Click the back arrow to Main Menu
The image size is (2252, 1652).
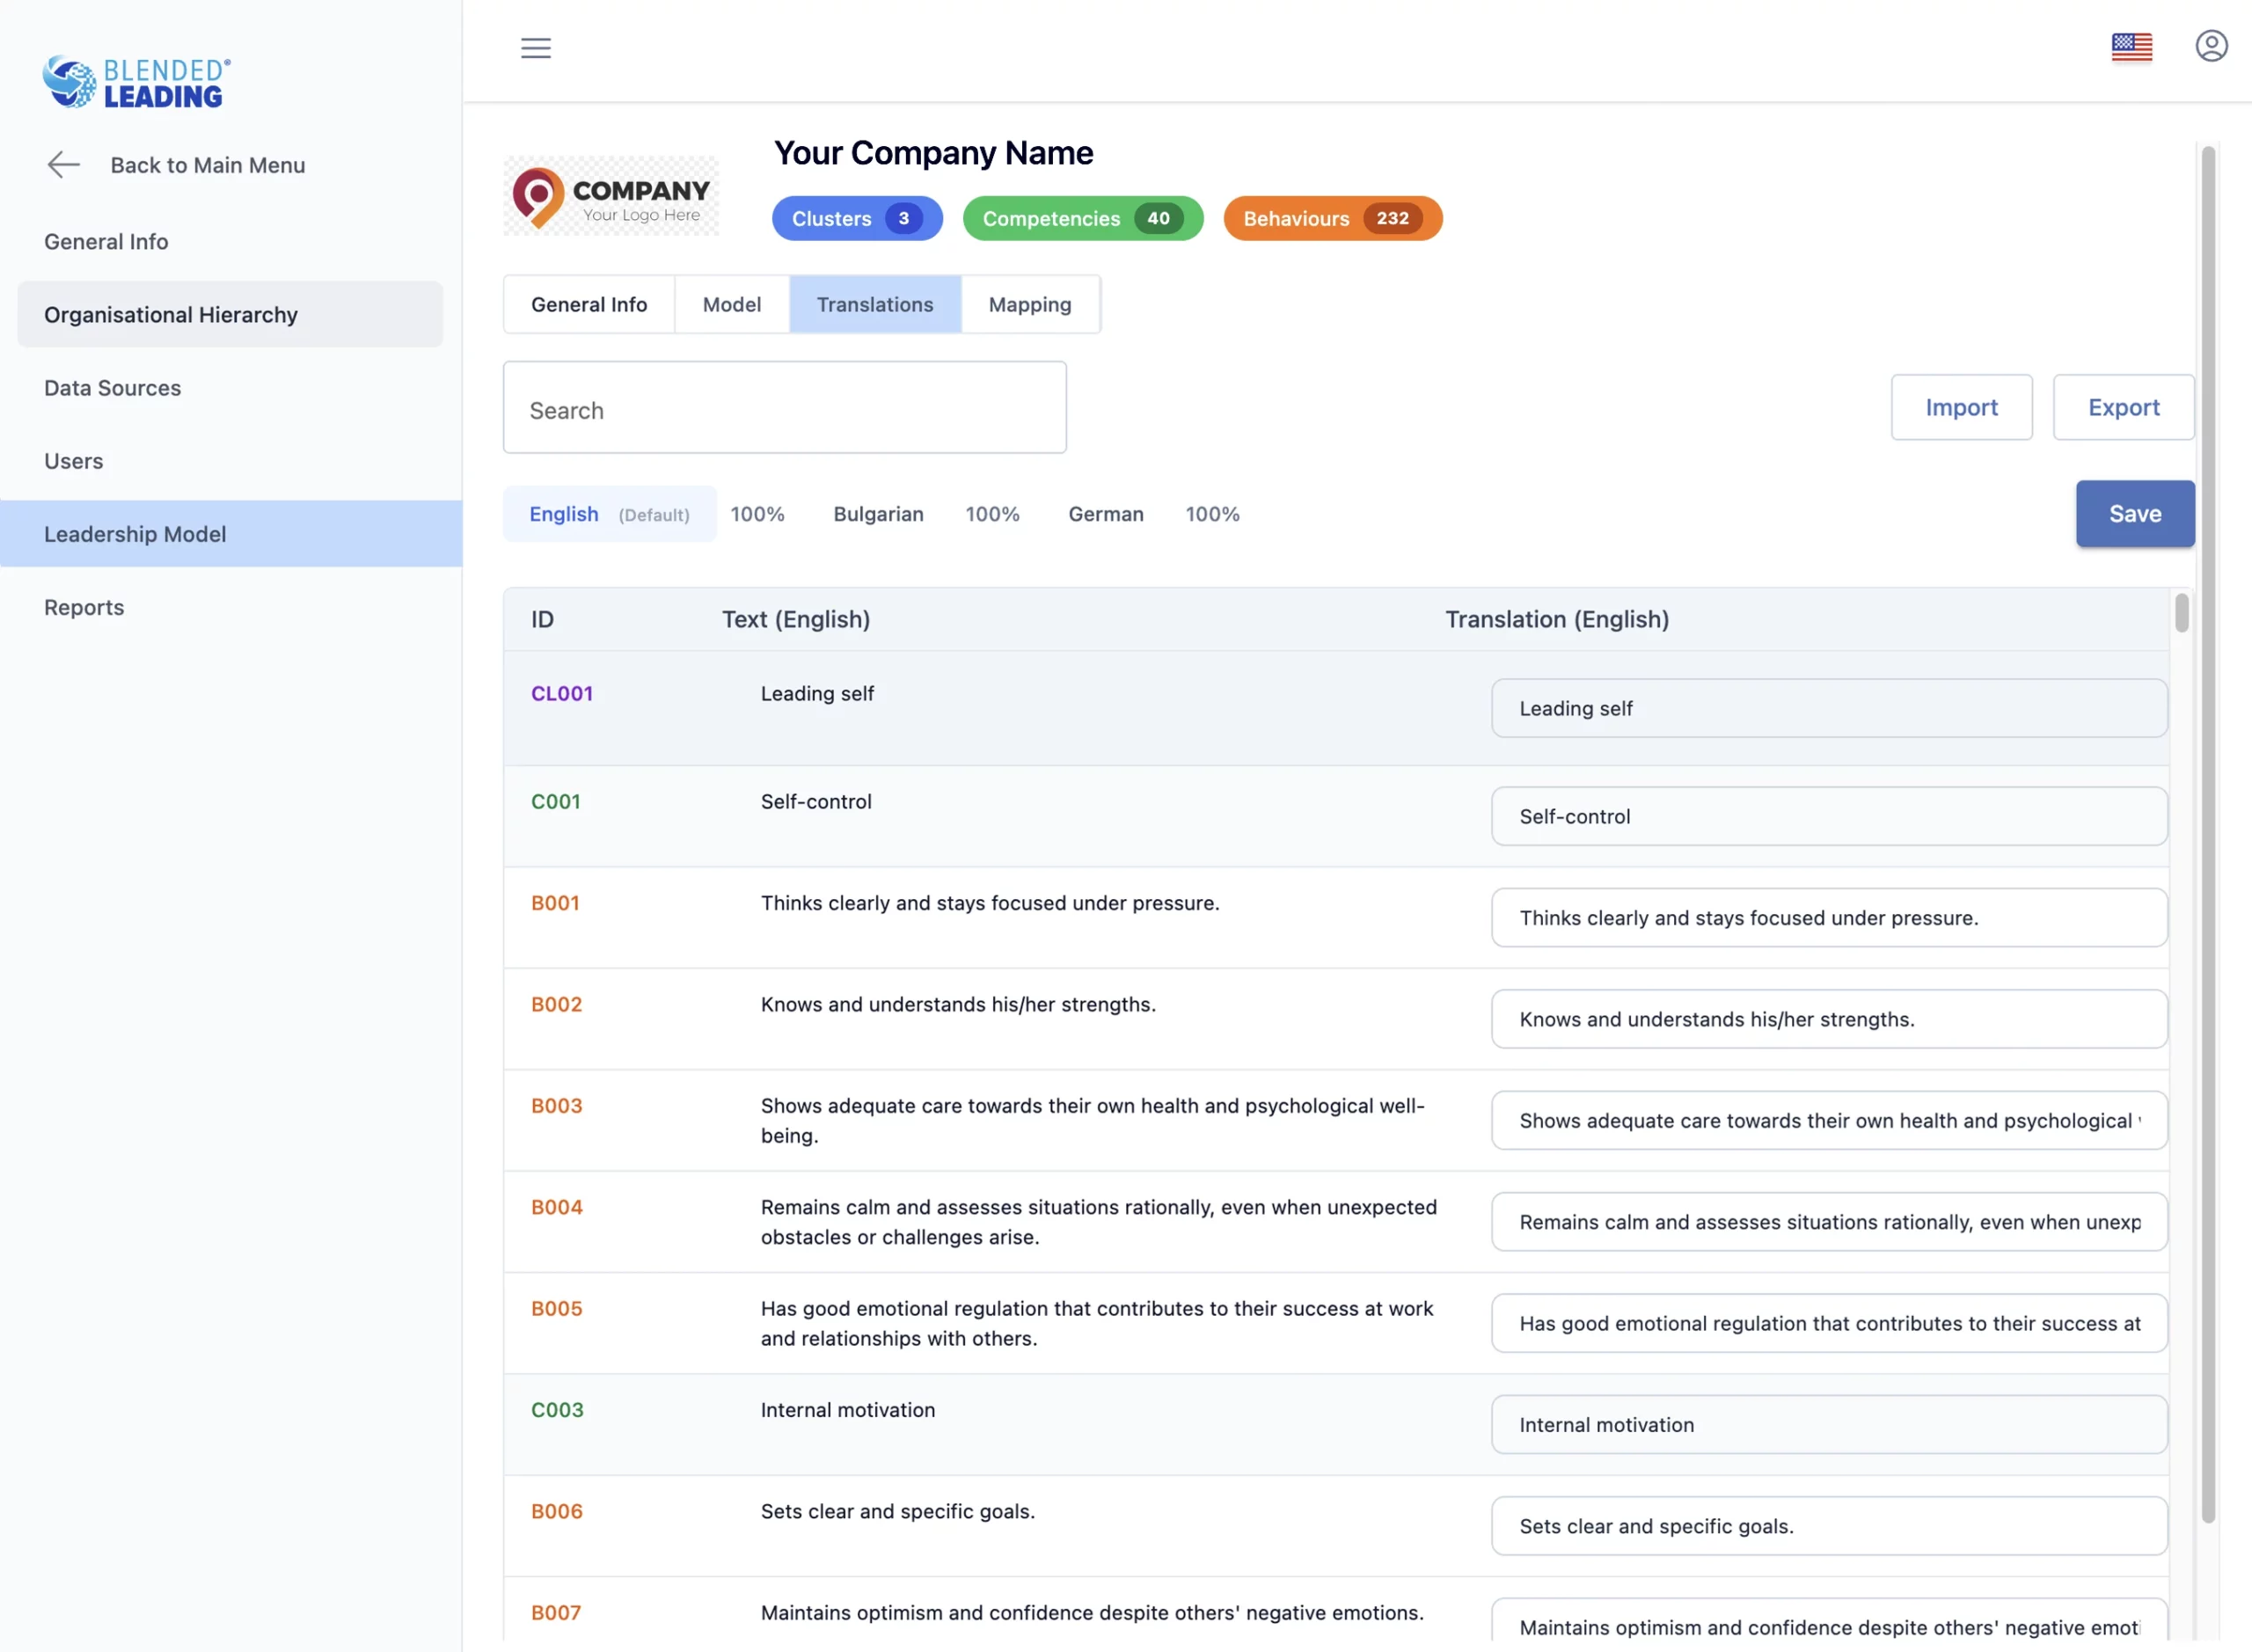coord(64,165)
